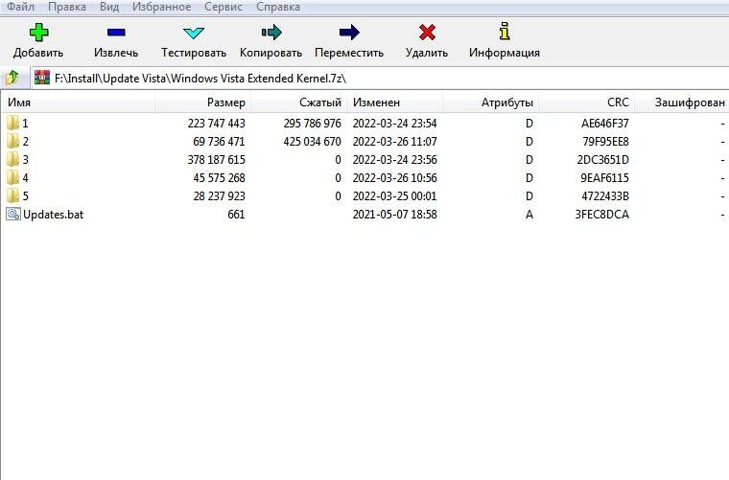Sort by Зашифрован column header
This screenshot has height=480, width=729.
682,103
